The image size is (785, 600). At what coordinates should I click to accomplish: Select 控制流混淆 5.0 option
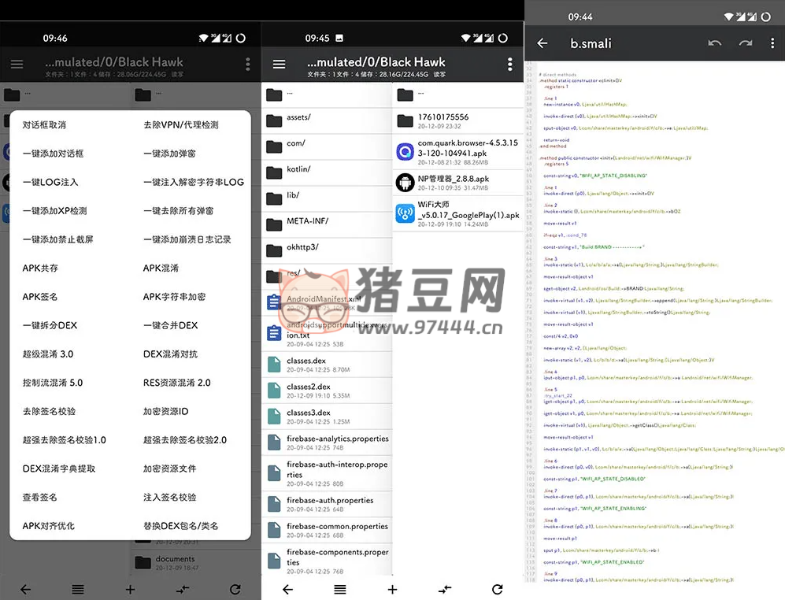52,383
